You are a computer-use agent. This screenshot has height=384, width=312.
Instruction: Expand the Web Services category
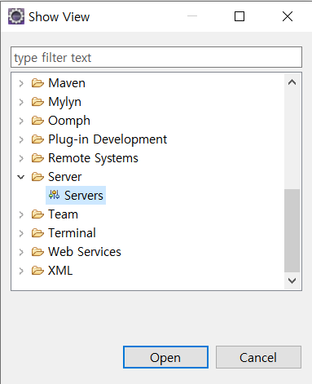click(x=21, y=252)
